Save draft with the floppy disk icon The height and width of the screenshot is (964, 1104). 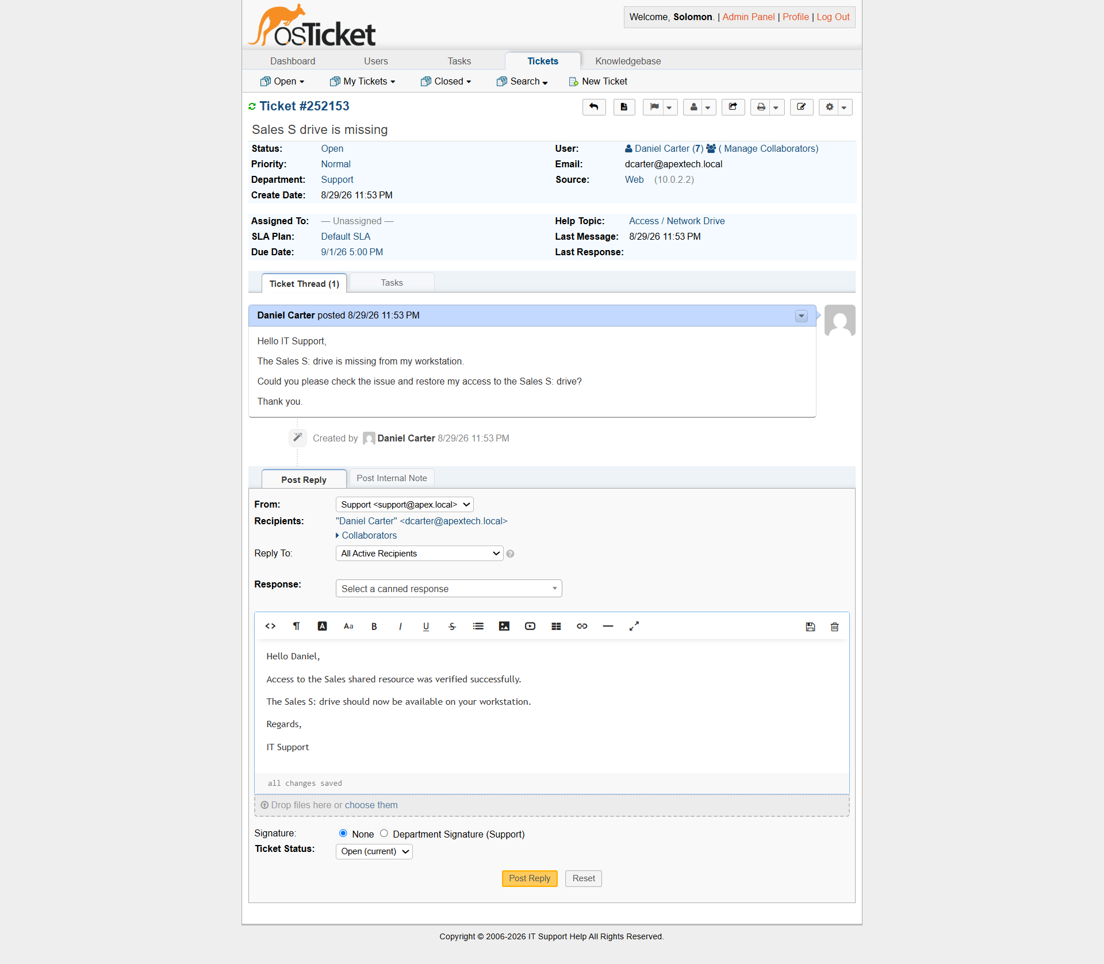[810, 627]
